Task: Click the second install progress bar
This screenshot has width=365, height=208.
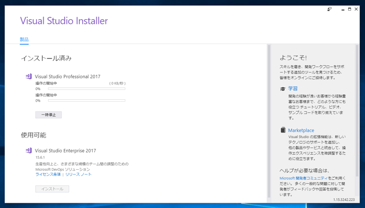Action: (86, 101)
